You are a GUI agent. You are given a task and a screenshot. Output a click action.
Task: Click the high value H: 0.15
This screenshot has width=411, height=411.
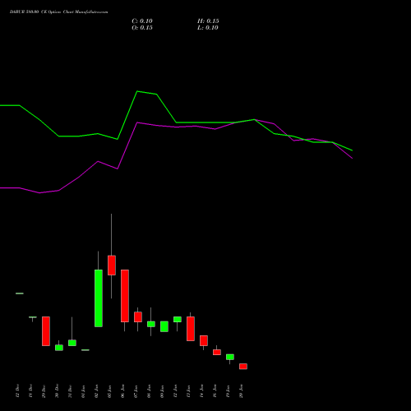(x=208, y=21)
